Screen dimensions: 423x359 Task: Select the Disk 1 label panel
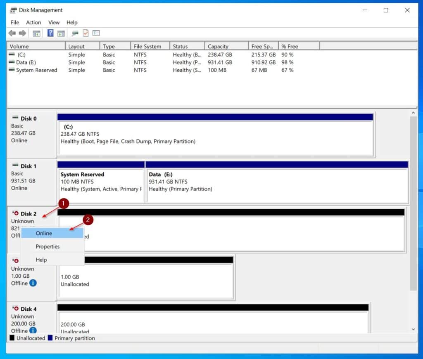tap(32, 182)
